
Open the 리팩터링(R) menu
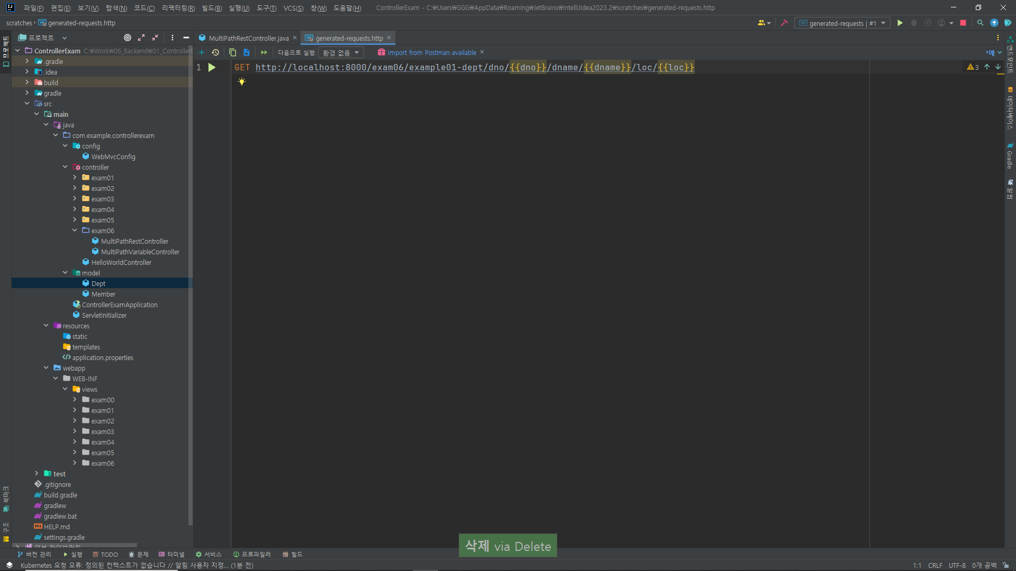tap(178, 8)
